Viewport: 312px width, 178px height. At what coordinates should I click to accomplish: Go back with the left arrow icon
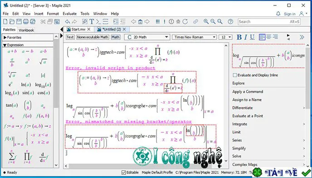click(x=133, y=21)
